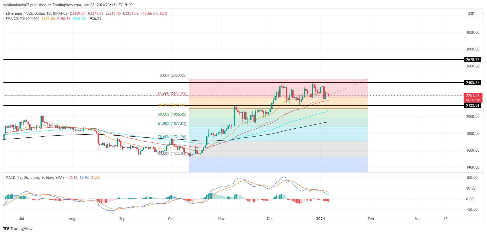
Task: Select the MACD (12, 26, close, 9) indicator label
Action: click(x=34, y=177)
